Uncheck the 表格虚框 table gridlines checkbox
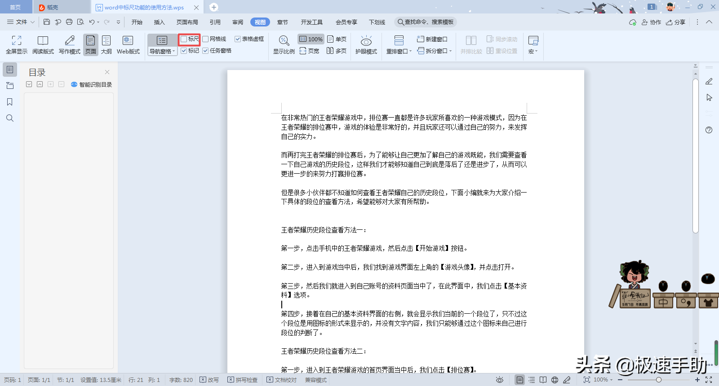The image size is (719, 386). 238,39
